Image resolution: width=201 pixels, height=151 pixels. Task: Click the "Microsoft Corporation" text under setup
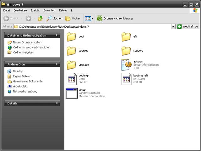(92, 96)
